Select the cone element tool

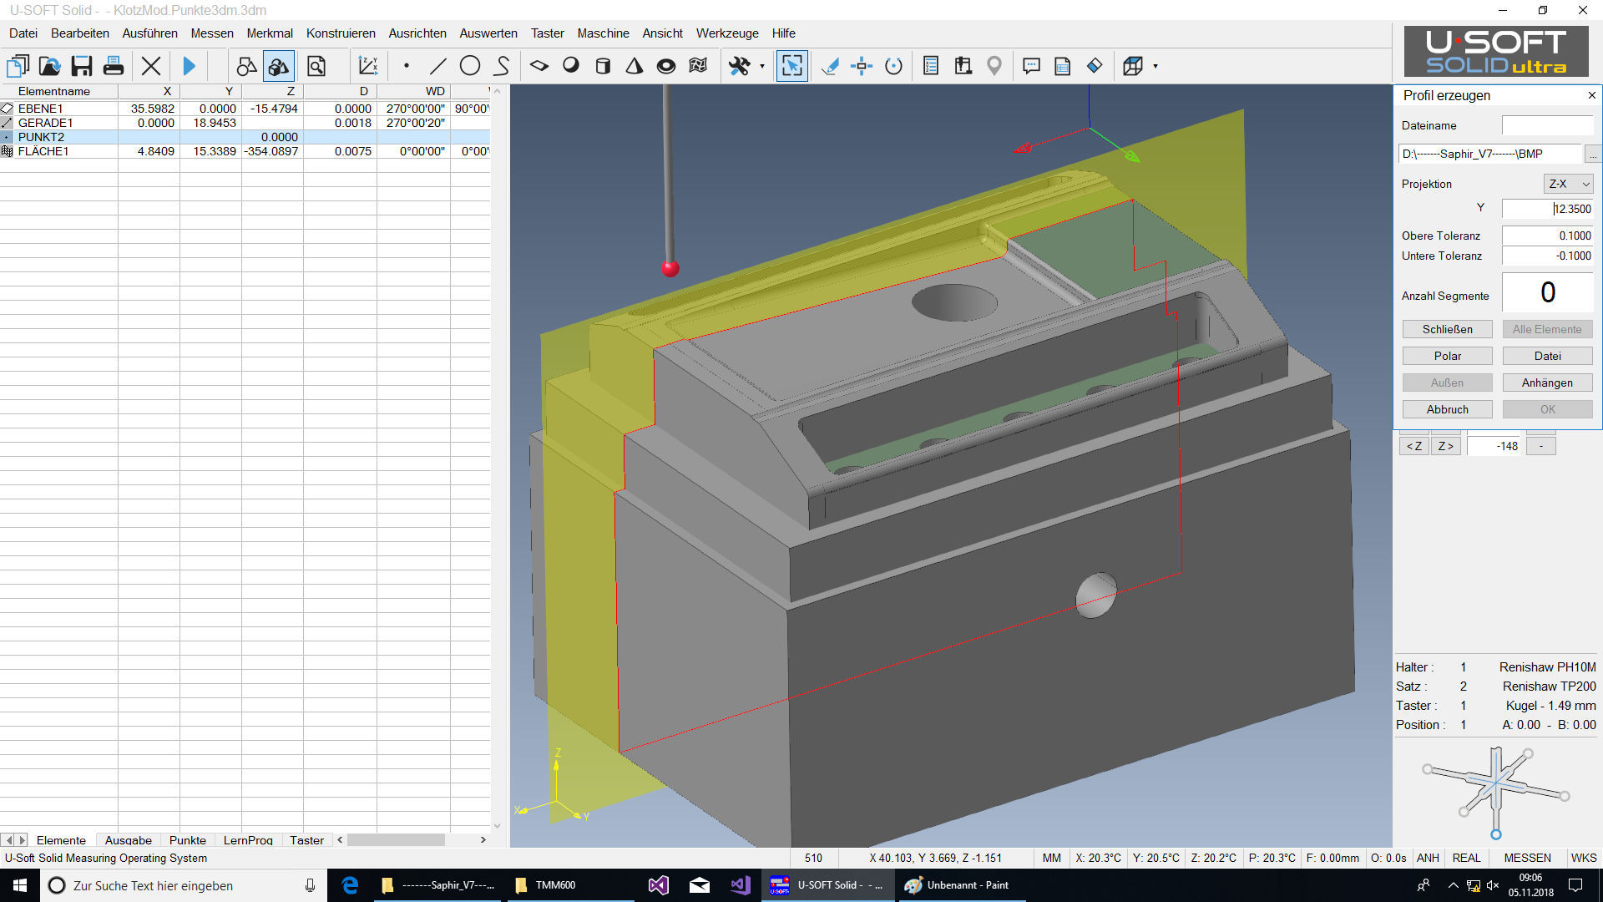coord(635,65)
